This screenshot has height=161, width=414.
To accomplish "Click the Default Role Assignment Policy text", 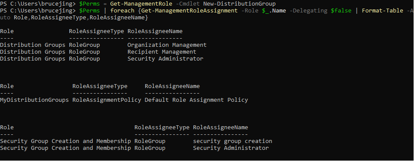I will [196, 100].
